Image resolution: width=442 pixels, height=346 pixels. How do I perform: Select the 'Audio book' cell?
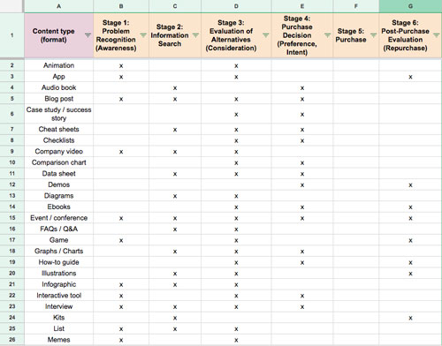pyautogui.click(x=58, y=87)
